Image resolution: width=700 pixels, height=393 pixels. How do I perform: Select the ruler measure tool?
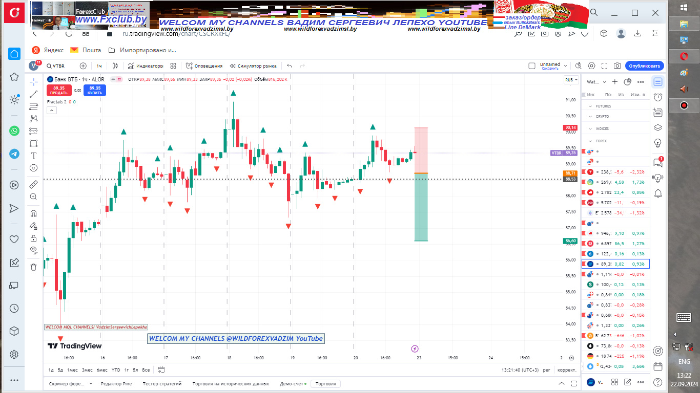tap(33, 184)
